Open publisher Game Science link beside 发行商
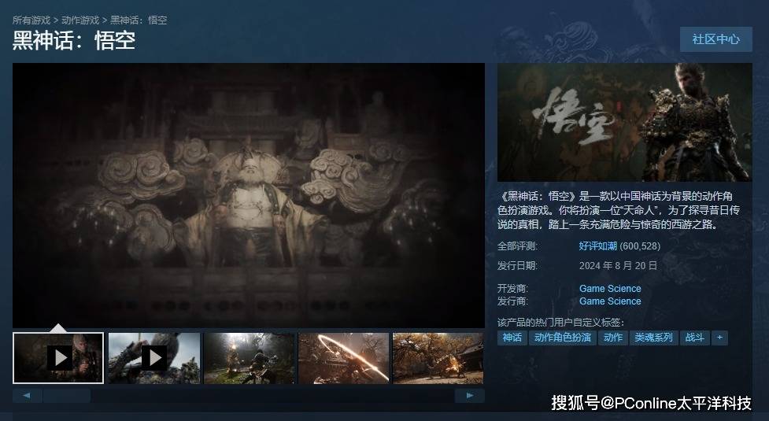This screenshot has height=421, width=769. (610, 301)
